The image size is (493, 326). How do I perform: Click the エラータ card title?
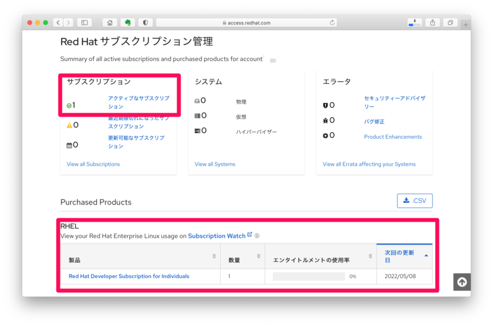[x=336, y=82]
